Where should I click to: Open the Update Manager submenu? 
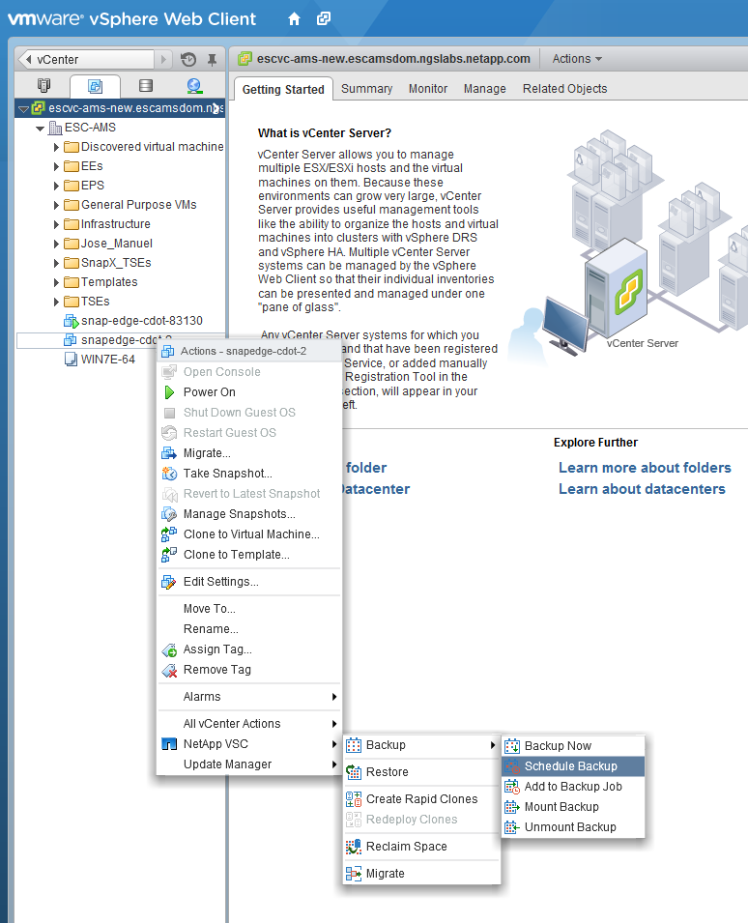tap(249, 764)
